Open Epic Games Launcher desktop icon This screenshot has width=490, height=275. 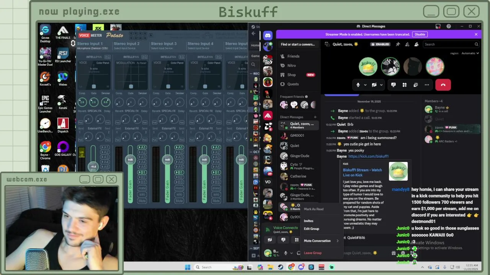coord(45,104)
